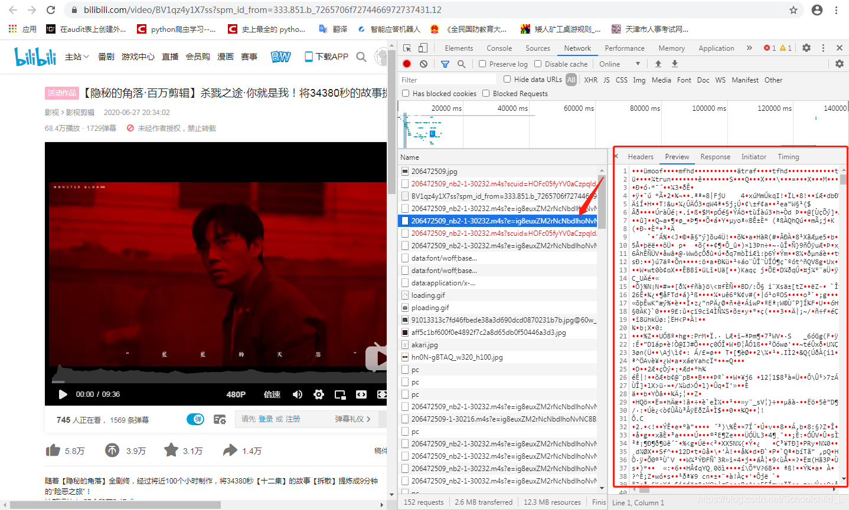Tick the Hide data URLs checkbox
Screen dimensions: 849x510
tap(507, 79)
